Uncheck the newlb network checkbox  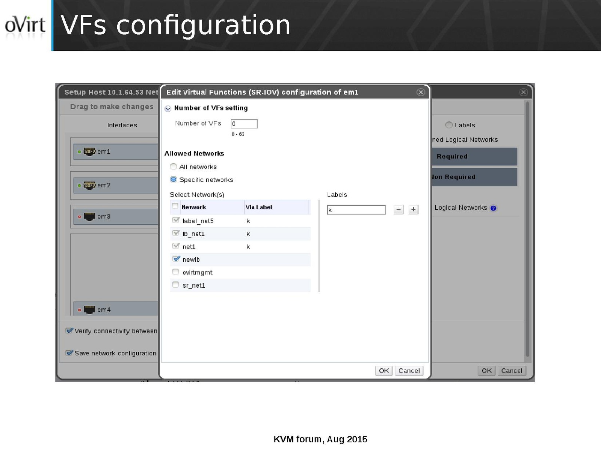pos(176,259)
